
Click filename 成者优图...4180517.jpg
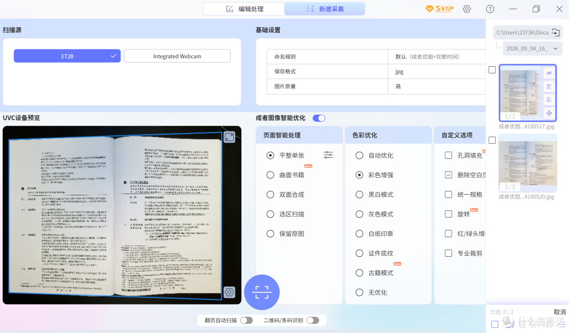point(526,126)
